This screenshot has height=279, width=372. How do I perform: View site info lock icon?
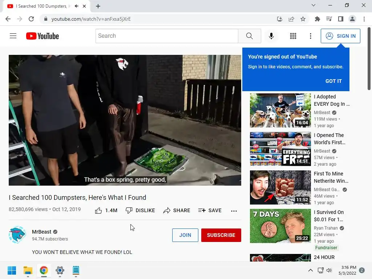coord(45,19)
